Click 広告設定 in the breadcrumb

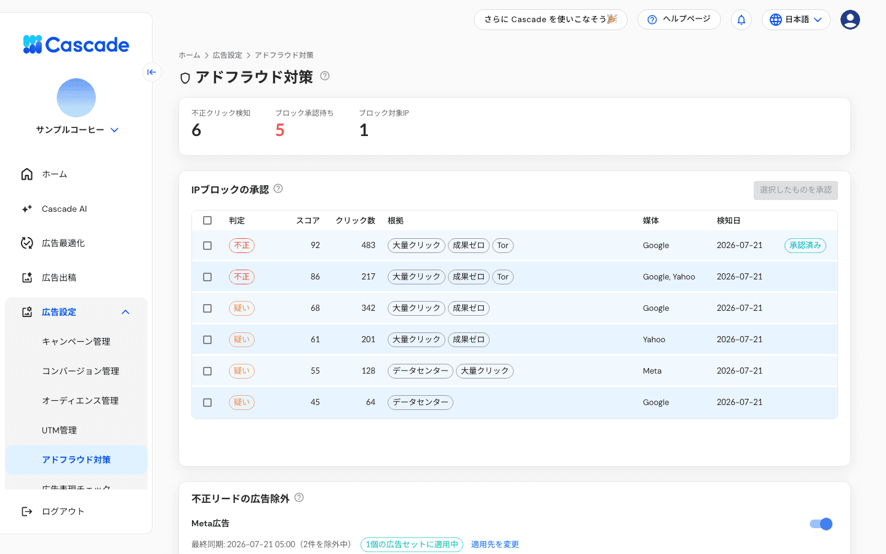[228, 55]
